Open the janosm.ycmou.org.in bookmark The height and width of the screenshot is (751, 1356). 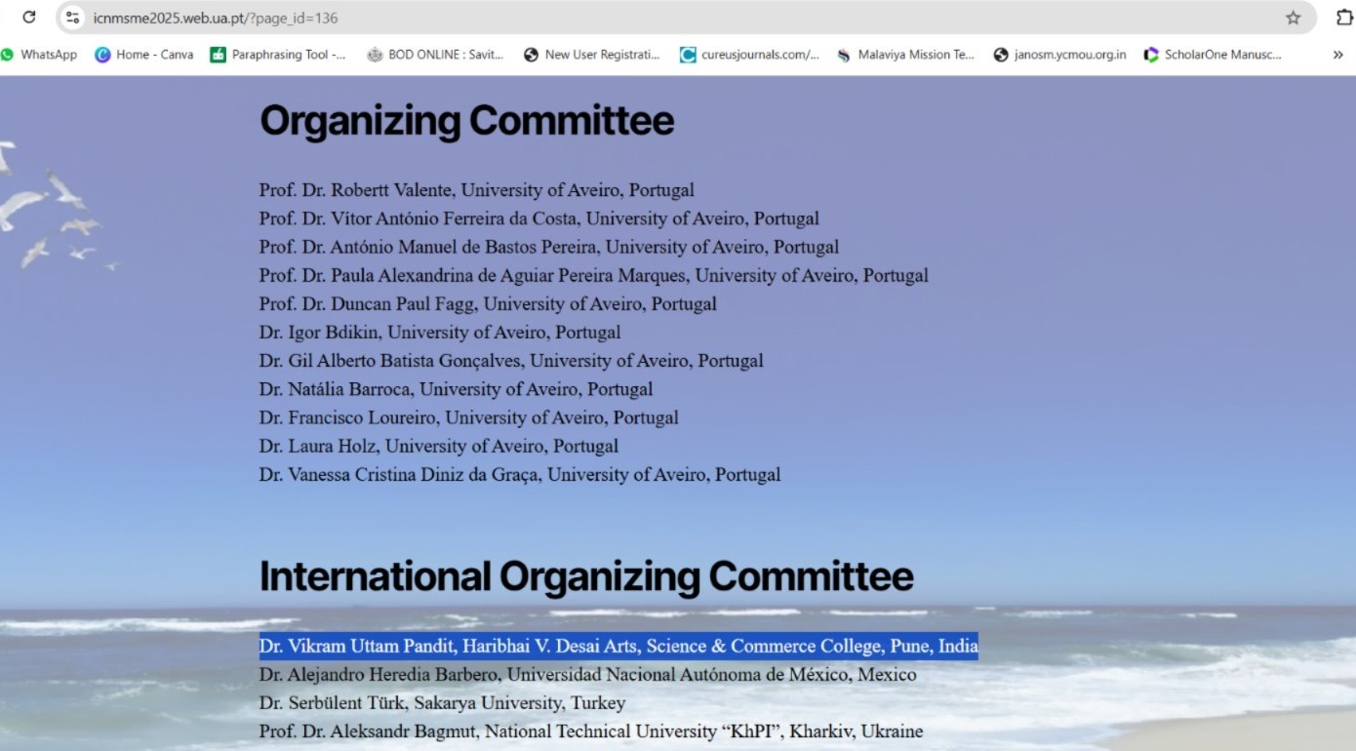tap(1060, 55)
